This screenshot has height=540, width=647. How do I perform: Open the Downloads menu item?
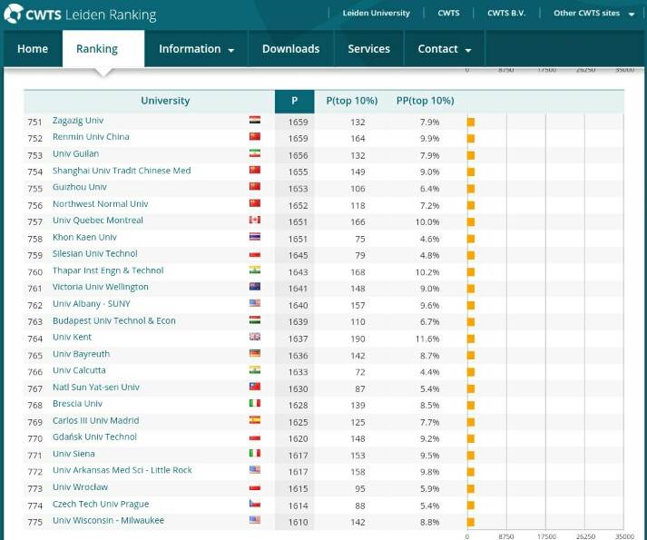coord(290,49)
